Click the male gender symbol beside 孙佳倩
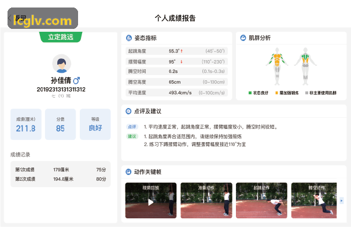This screenshot has width=351, height=227. (76, 80)
